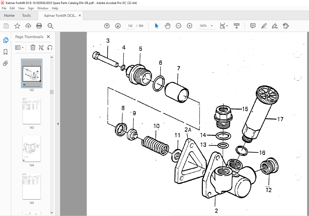Viewport: 309px width, 216px height.
Task: Go to next page arrow
Action: pos(118,26)
